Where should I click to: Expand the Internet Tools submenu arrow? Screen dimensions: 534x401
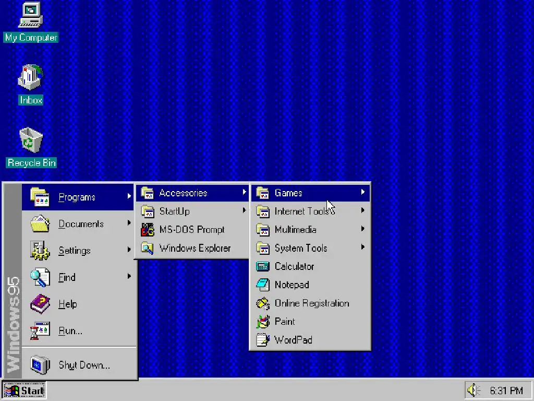click(363, 210)
